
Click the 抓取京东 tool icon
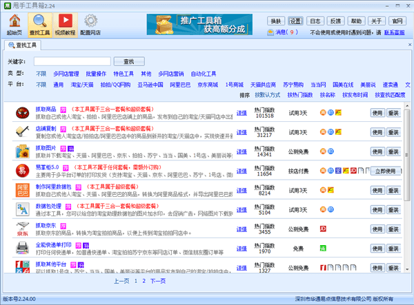click(x=22, y=229)
